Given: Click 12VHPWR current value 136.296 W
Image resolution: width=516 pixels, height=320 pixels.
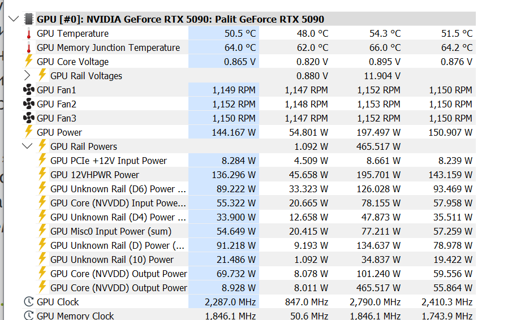Looking at the screenshot, I should pyautogui.click(x=234, y=175).
